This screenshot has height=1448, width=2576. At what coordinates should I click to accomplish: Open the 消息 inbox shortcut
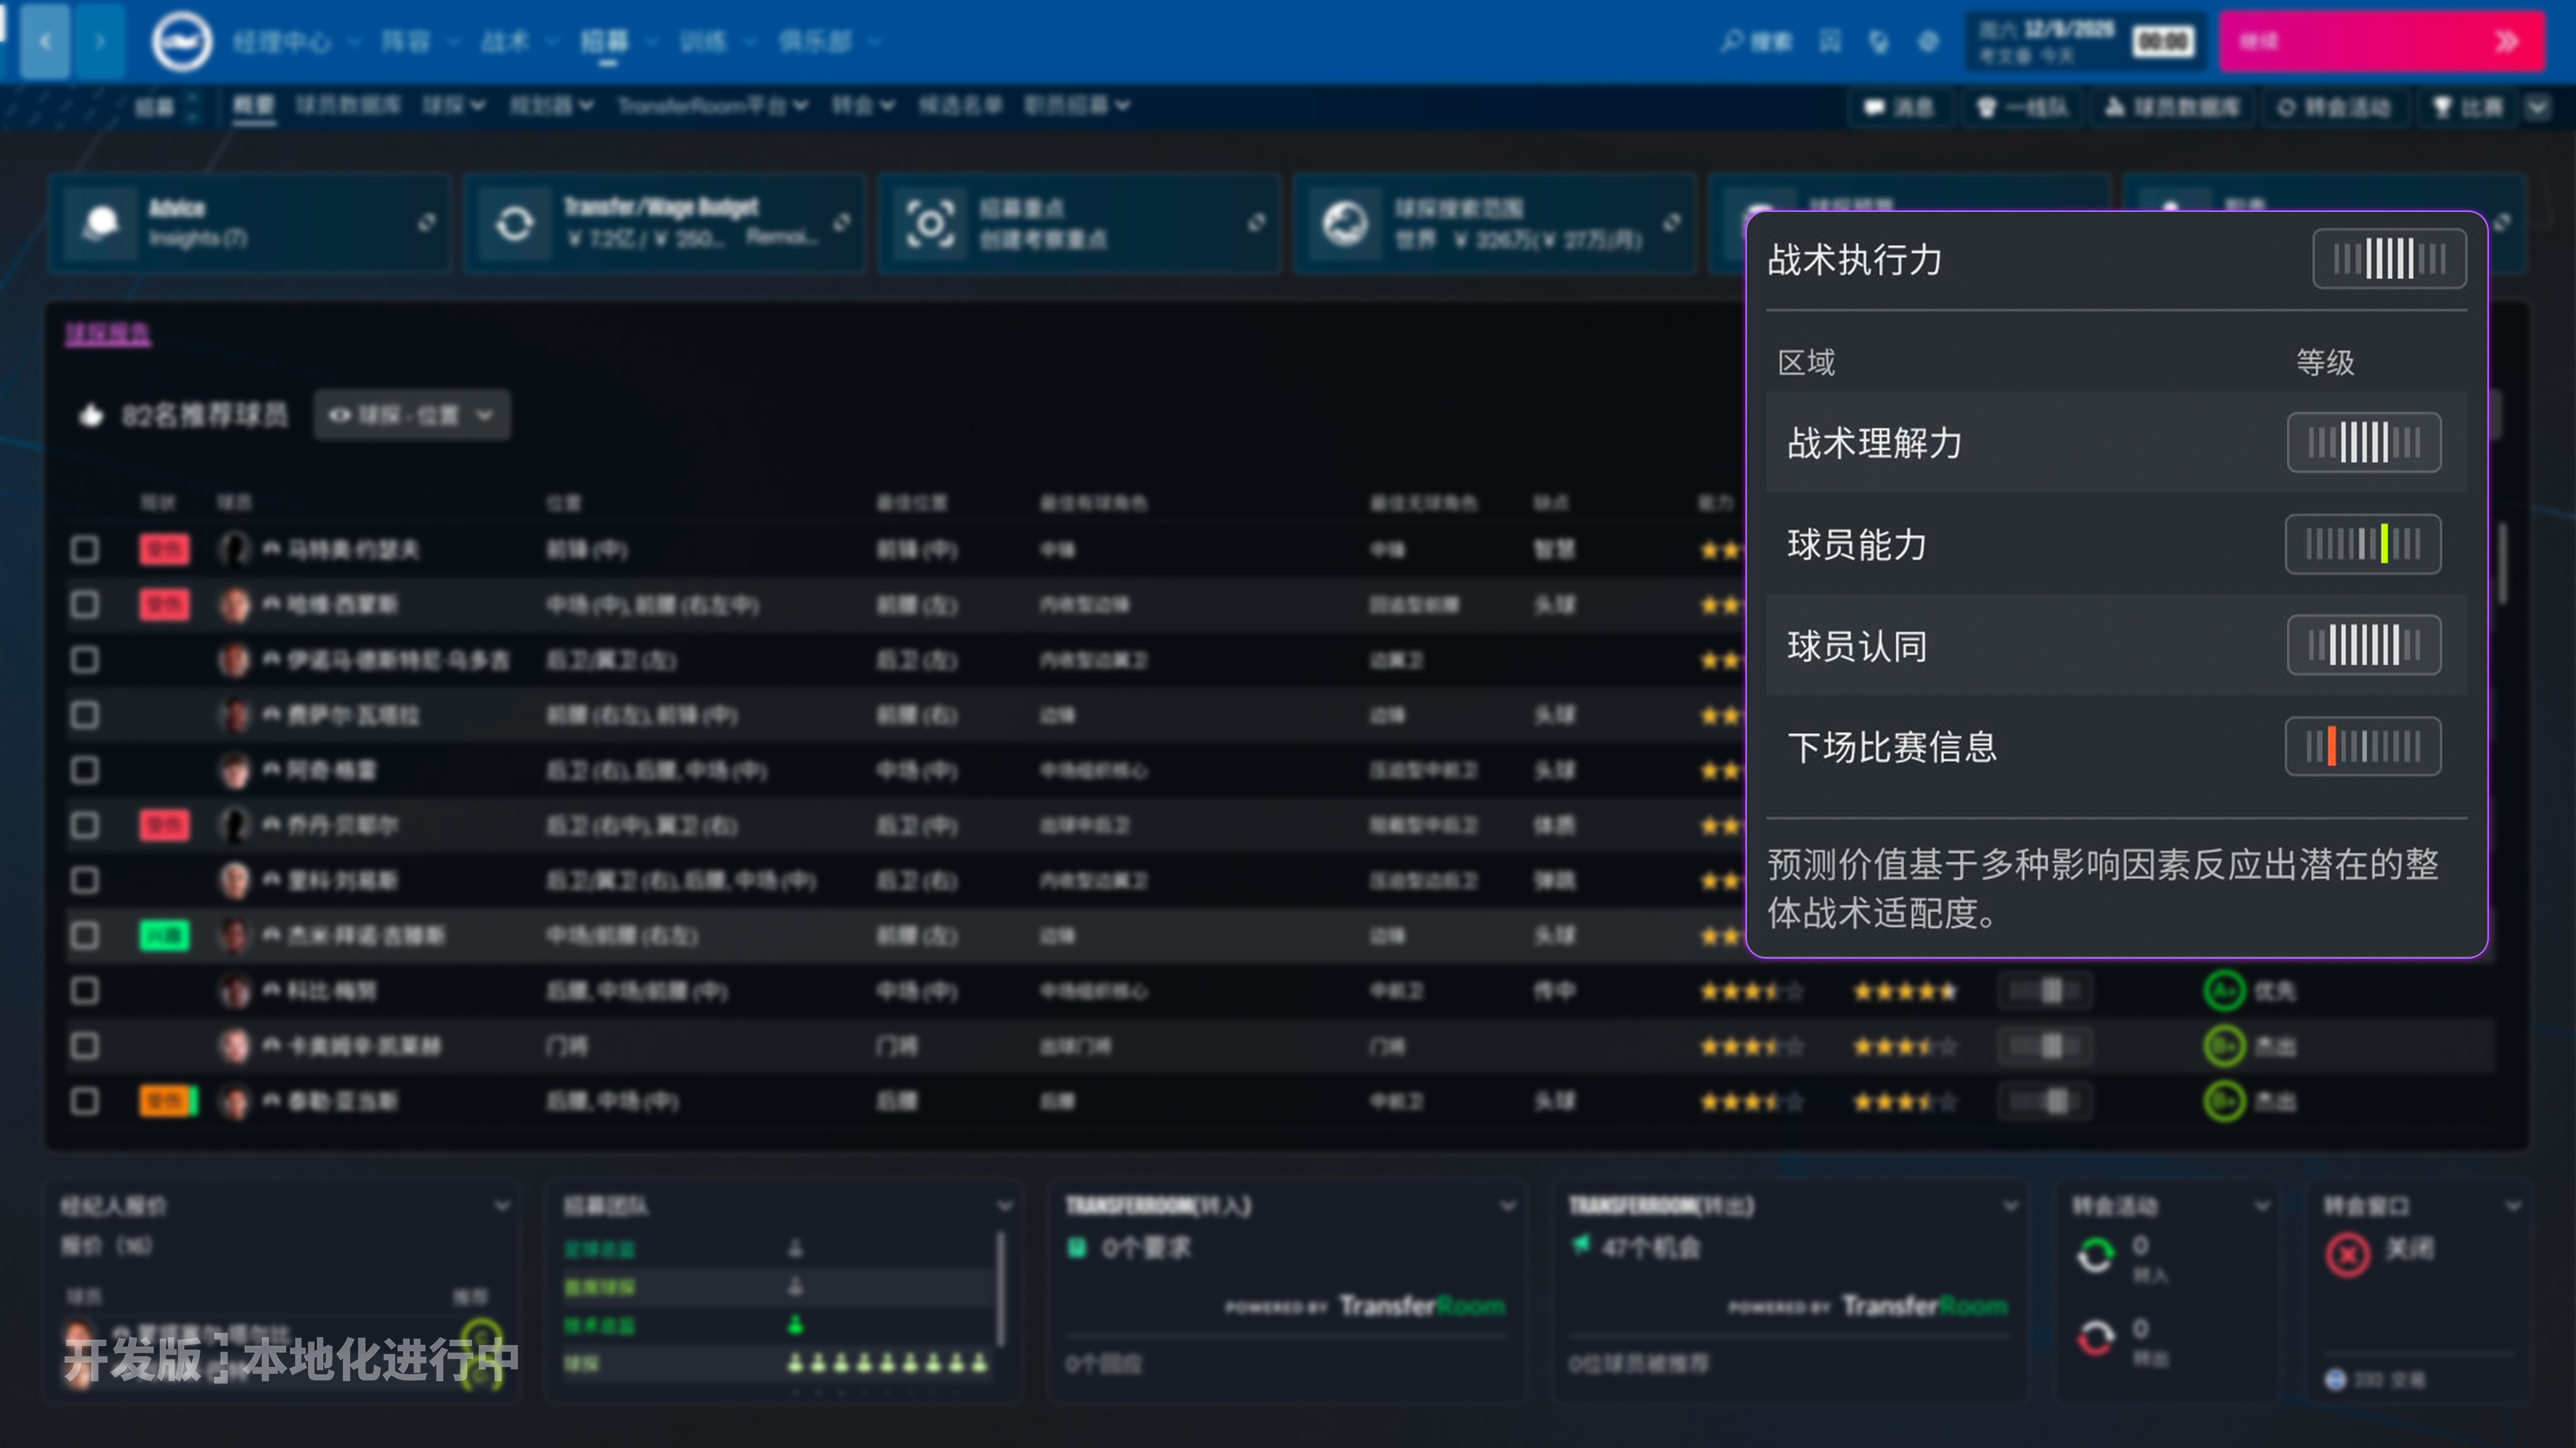pyautogui.click(x=1900, y=107)
